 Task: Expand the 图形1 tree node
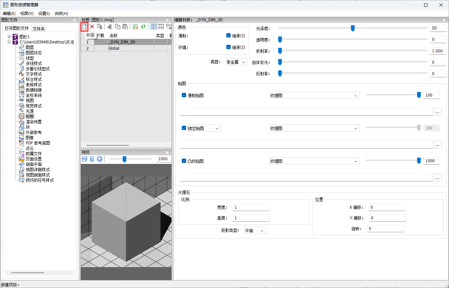click(x=9, y=36)
